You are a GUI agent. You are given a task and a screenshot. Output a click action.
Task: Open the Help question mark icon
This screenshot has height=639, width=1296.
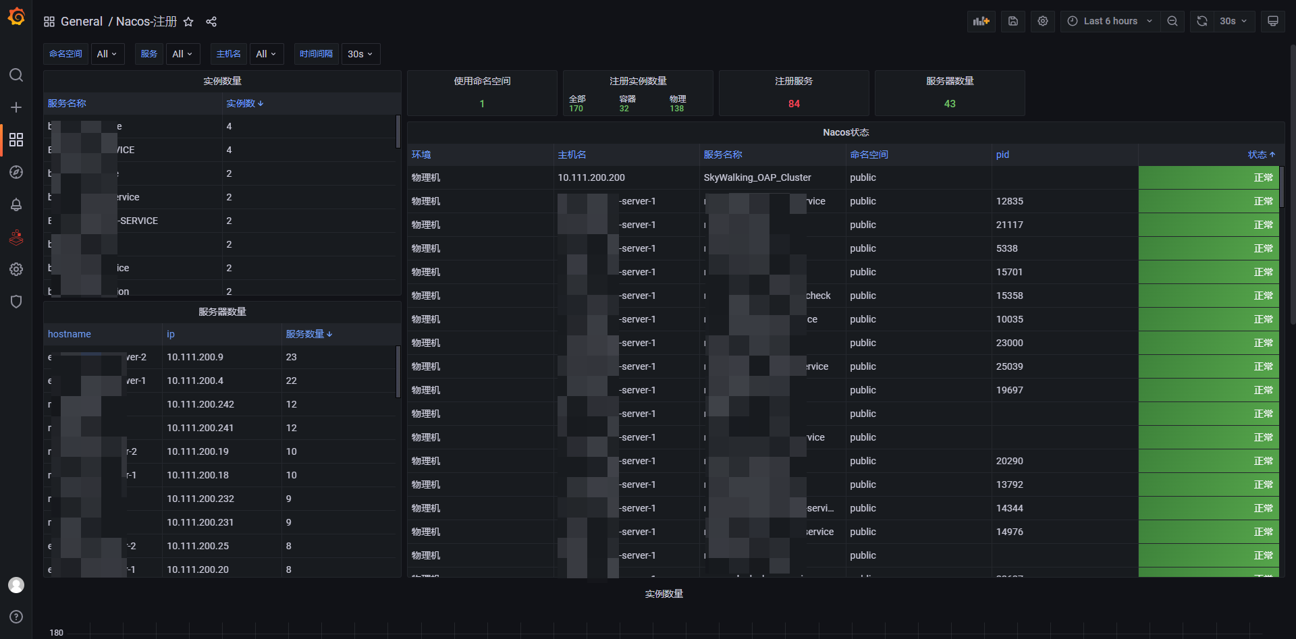(x=16, y=617)
